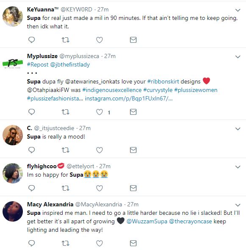
Task: Retweet C.'s mood tweet
Action: click(x=65, y=150)
